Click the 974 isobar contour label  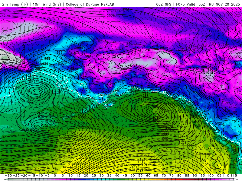click(x=33, y=80)
